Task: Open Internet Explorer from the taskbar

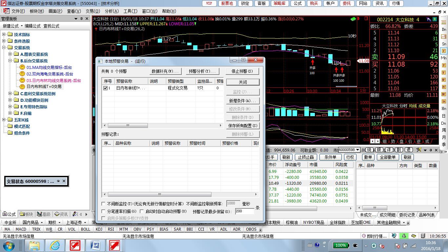Action: [55, 245]
